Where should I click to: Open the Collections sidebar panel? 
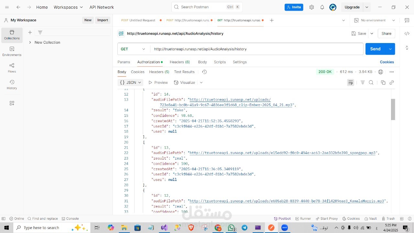coord(12,35)
